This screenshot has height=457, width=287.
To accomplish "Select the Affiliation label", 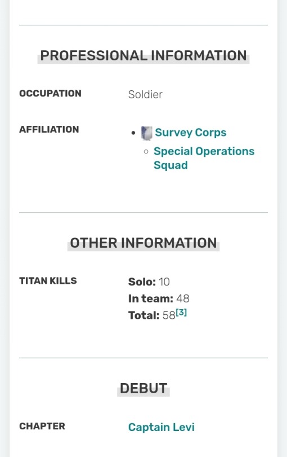I will 49,129.
